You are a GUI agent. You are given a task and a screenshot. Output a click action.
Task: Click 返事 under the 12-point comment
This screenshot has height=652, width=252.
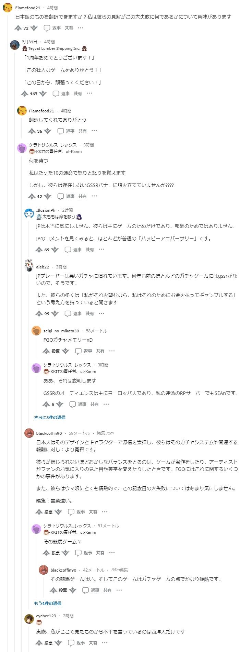point(70,196)
